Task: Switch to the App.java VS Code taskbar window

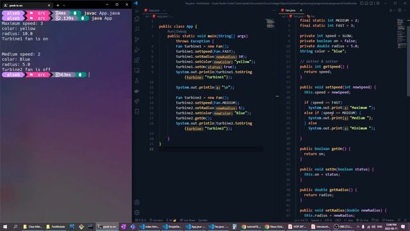Action: pos(195,227)
